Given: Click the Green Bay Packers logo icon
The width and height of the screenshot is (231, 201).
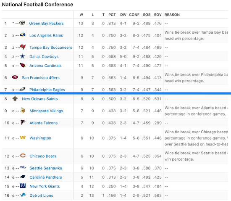Looking at the screenshot, I should click(x=22, y=23).
